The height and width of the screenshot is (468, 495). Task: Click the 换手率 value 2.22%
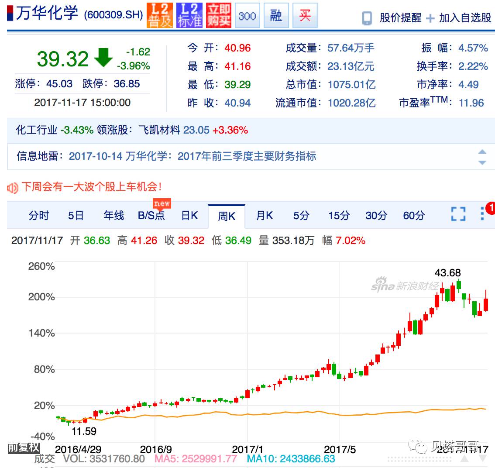(473, 66)
